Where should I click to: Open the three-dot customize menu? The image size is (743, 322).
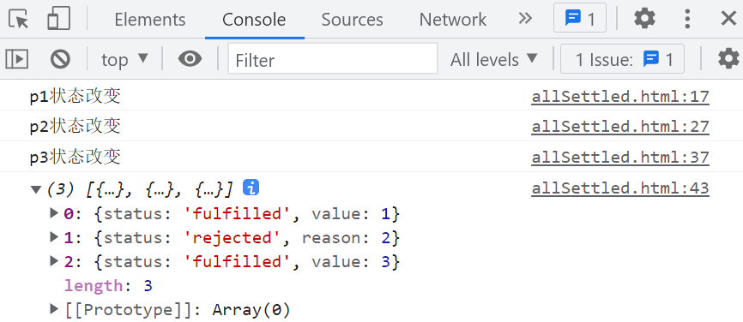click(687, 19)
